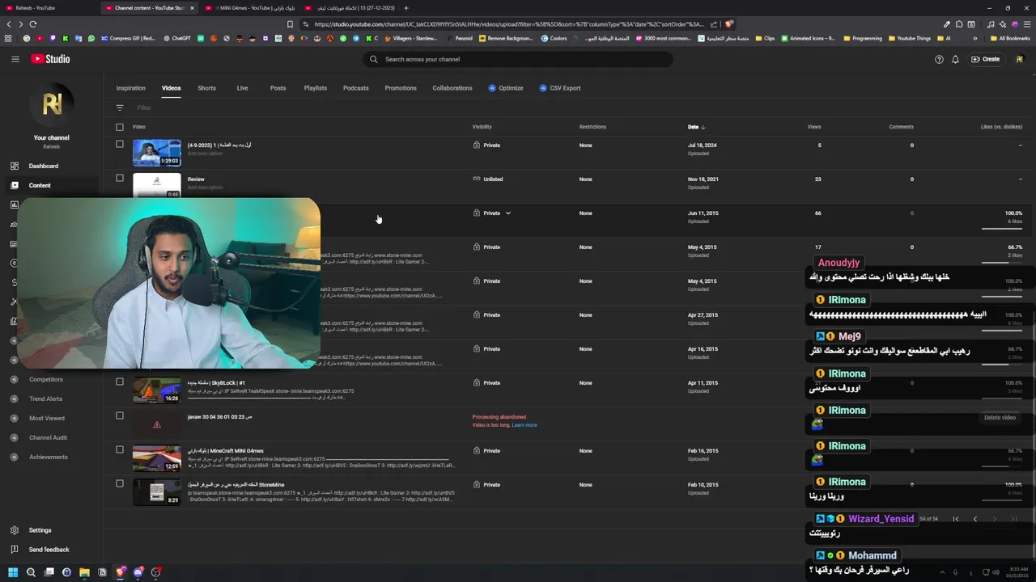Switch to the Inspiration tab

131,88
